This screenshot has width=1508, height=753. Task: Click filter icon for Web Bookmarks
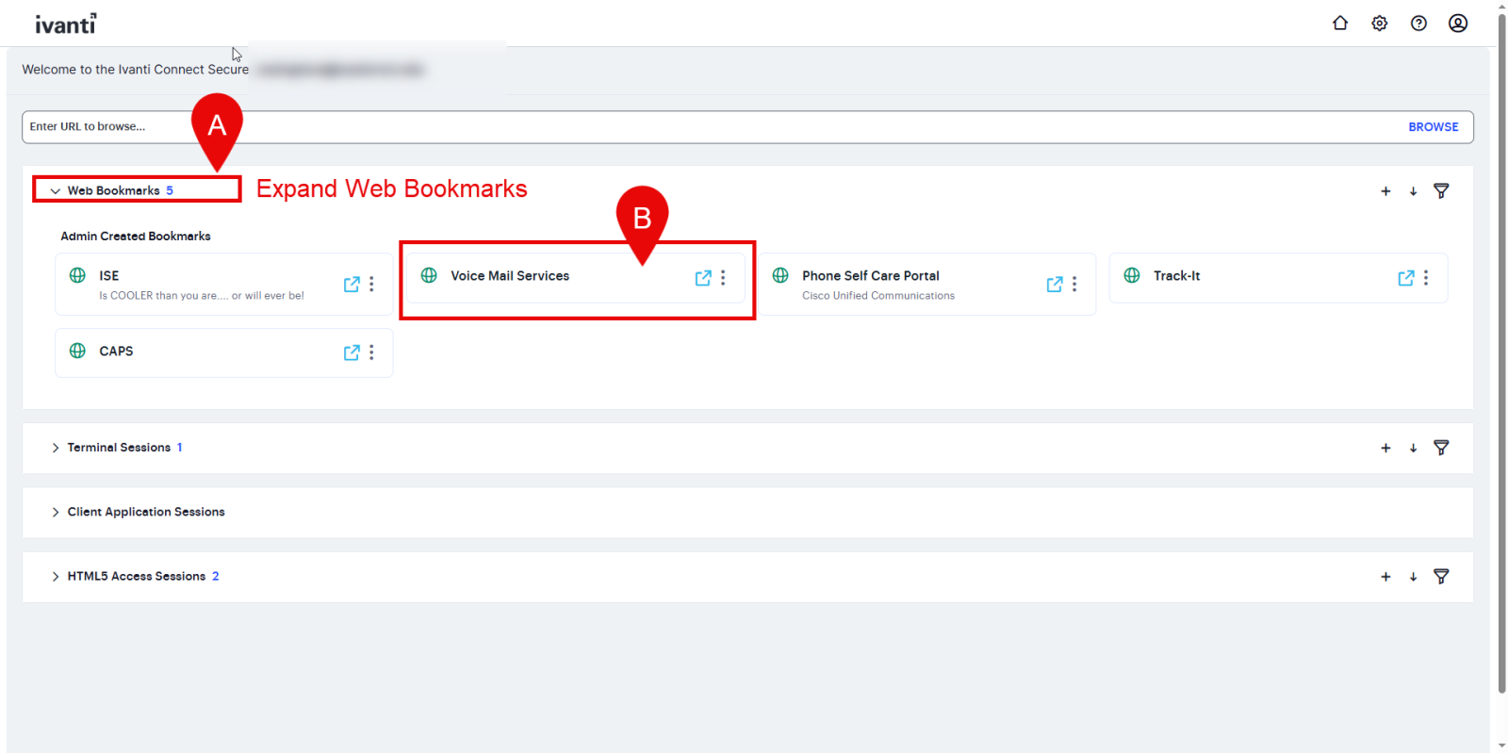click(x=1441, y=191)
